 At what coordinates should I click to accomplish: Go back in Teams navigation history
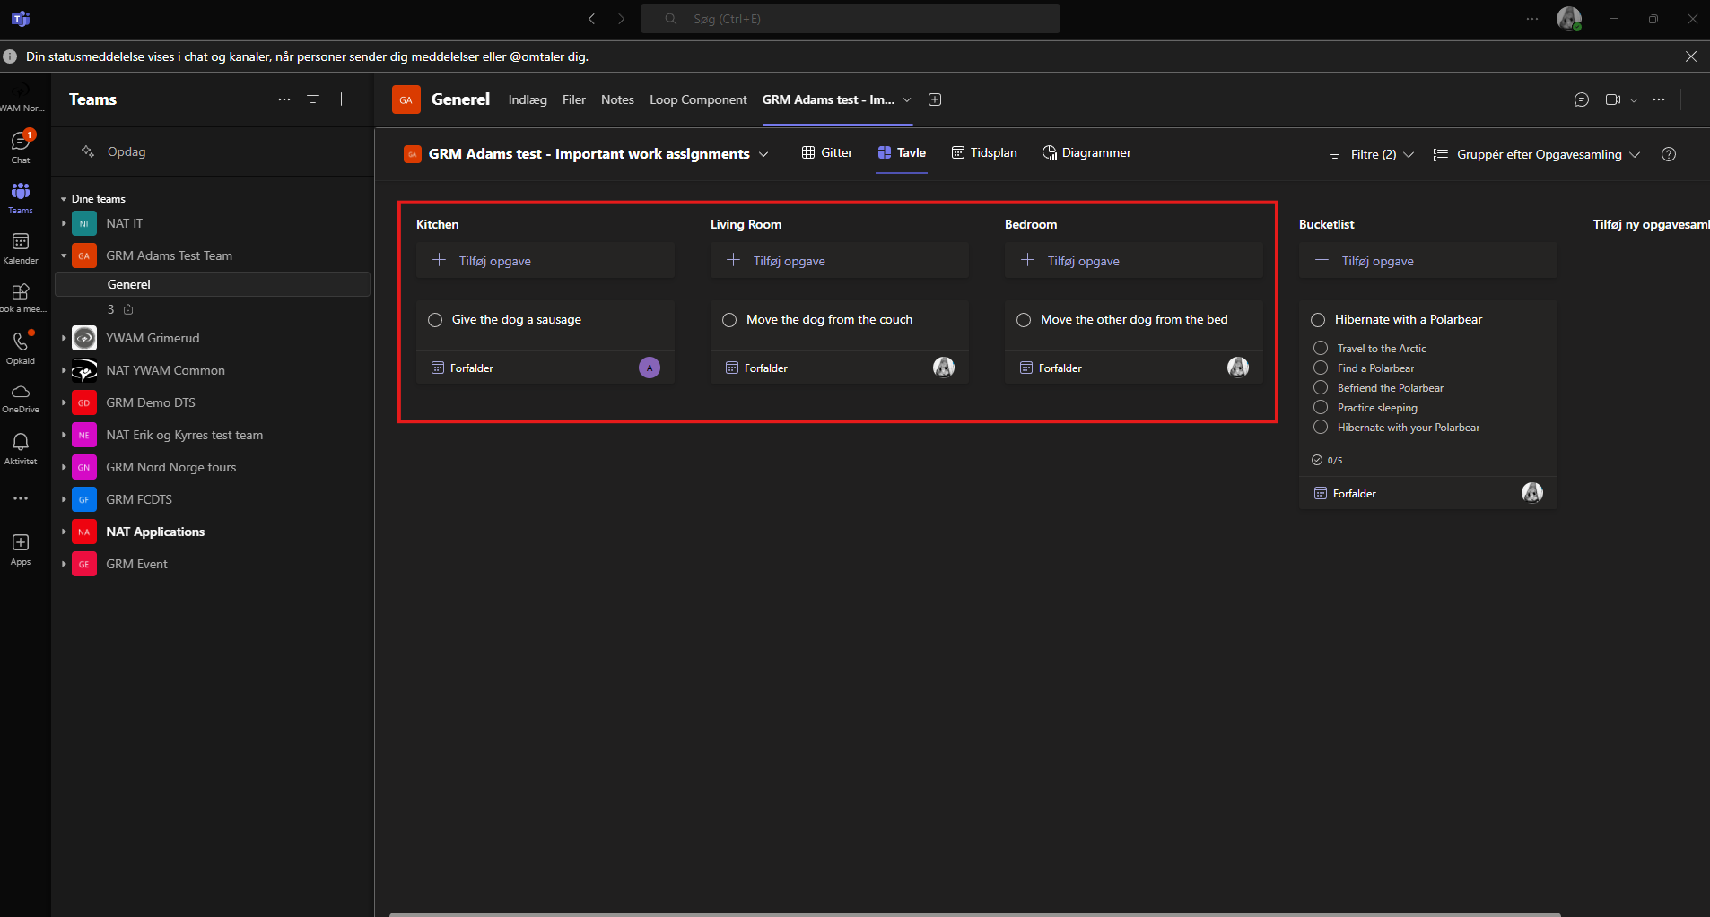coord(591,19)
